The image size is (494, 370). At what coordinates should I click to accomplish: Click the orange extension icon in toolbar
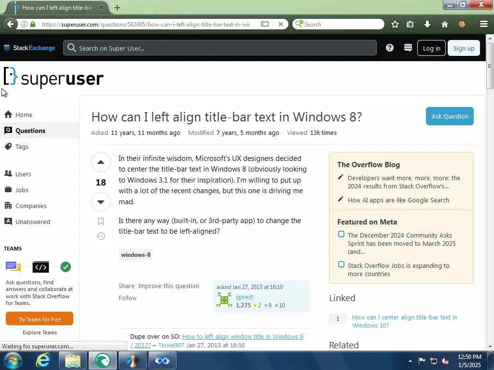pos(462,24)
